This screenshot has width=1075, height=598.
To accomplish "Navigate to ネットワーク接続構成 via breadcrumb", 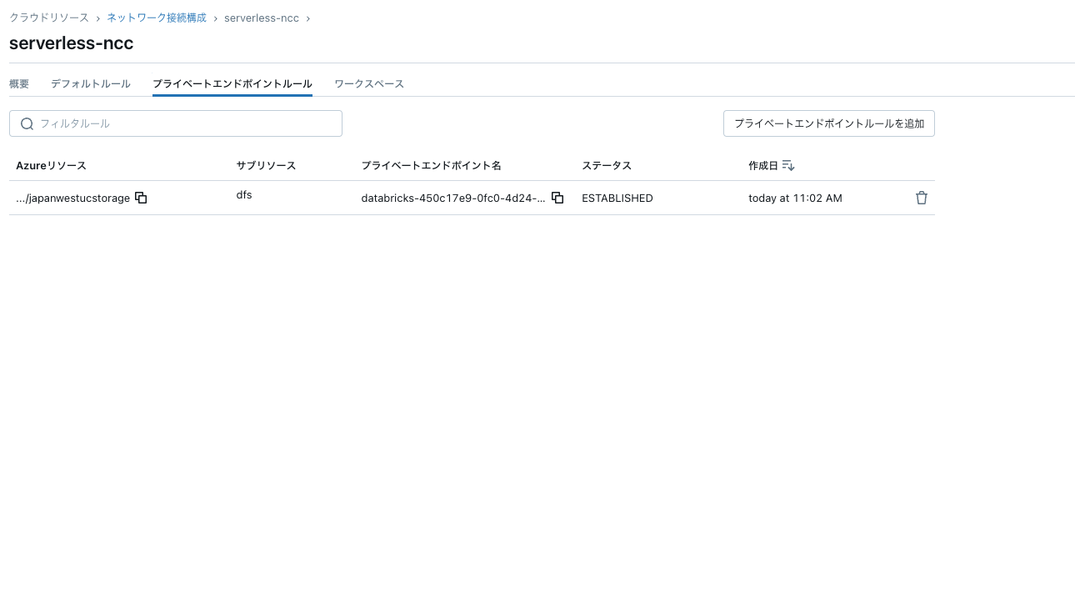I will [155, 18].
